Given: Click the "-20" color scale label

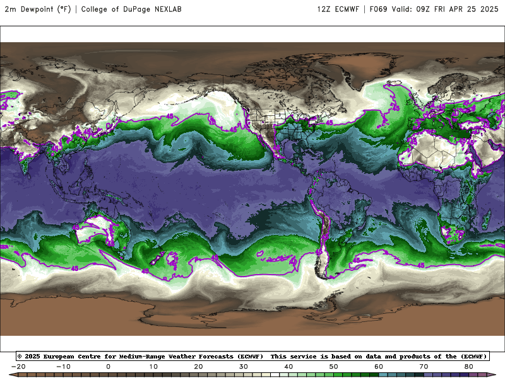Looking at the screenshot, I should 18,367.
